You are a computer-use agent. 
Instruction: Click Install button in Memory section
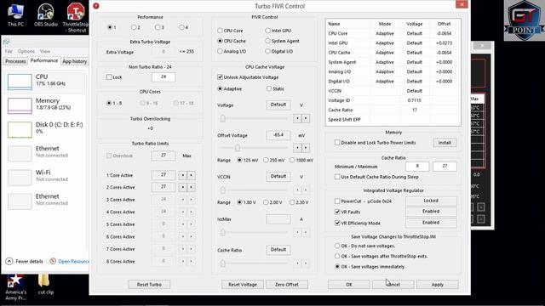pyautogui.click(x=445, y=143)
